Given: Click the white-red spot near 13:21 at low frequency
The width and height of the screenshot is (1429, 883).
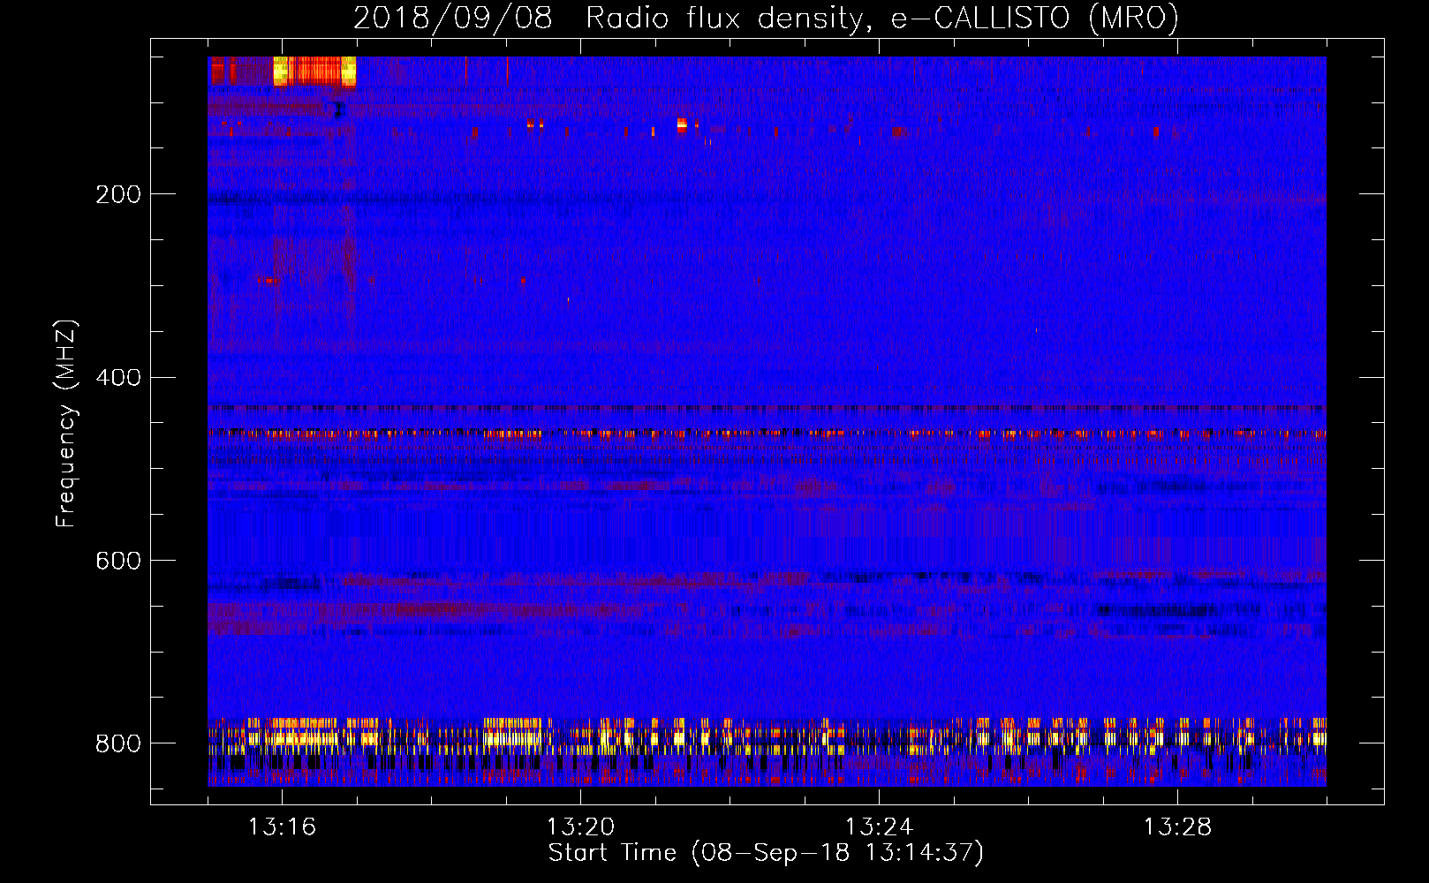Looking at the screenshot, I should pyautogui.click(x=682, y=125).
